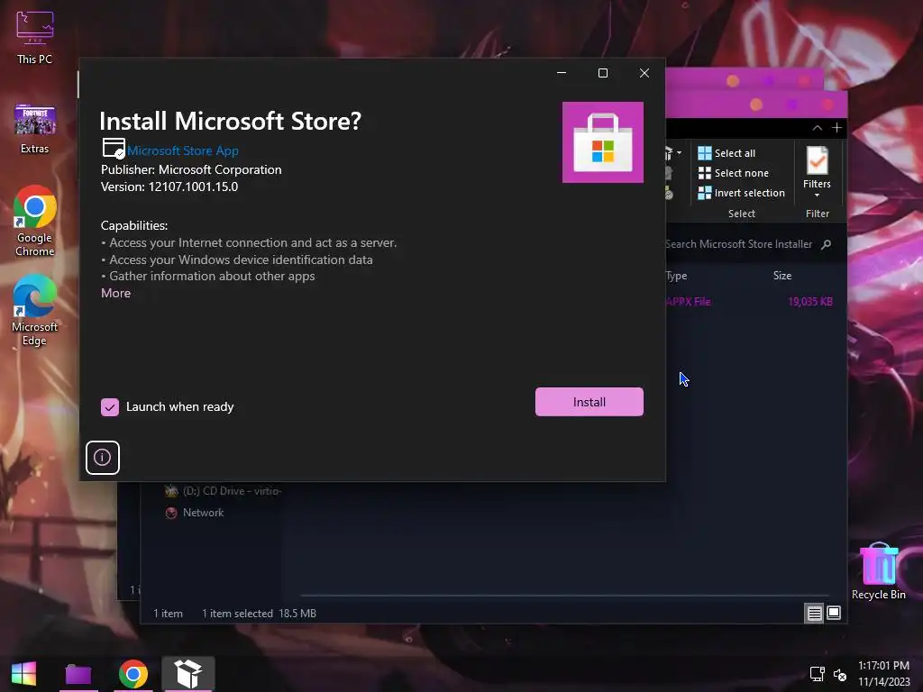Sort by the Size column header

click(x=782, y=276)
